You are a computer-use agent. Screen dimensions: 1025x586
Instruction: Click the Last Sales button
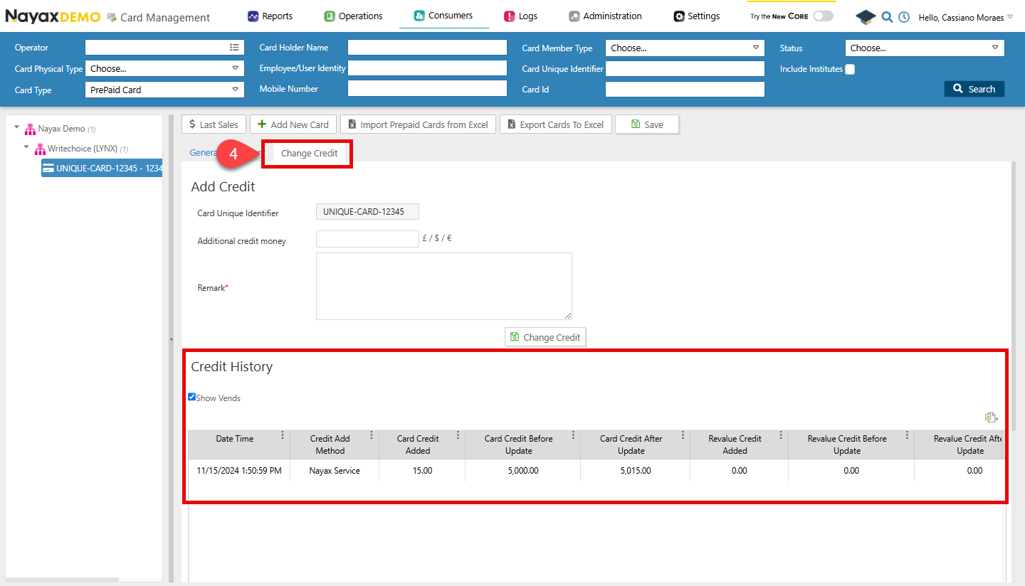click(x=214, y=124)
